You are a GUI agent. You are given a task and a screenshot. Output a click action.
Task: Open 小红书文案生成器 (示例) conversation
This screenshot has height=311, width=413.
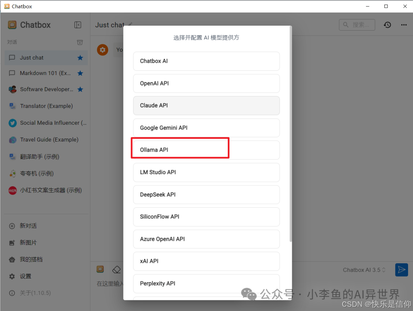[46, 190]
